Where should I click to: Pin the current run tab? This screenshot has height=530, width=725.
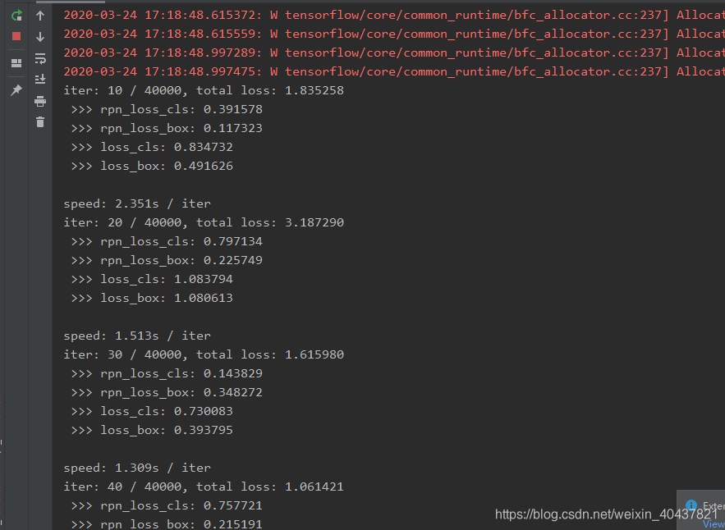point(16,89)
